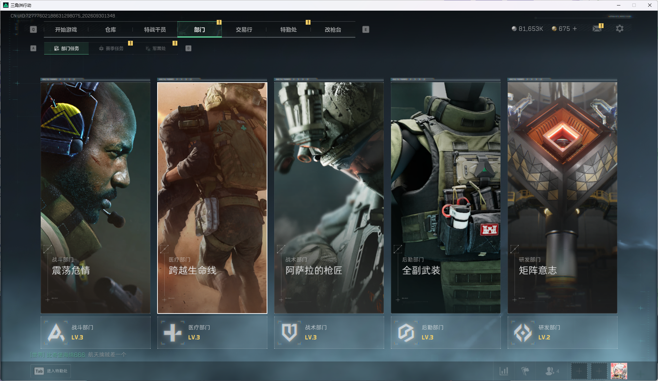Open the statistics bar chart icon
The image size is (658, 381).
click(x=504, y=371)
